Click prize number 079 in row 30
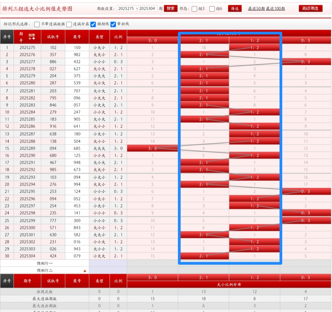Image resolution: width=332 pixels, height=312 pixels. [x=77, y=256]
